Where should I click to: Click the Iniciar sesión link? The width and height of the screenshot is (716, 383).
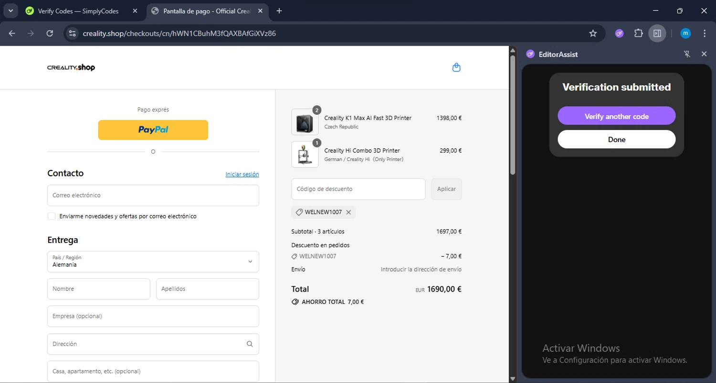click(242, 174)
